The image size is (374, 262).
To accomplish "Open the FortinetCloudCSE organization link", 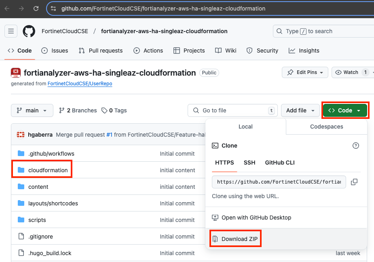I will pyautogui.click(x=65, y=31).
